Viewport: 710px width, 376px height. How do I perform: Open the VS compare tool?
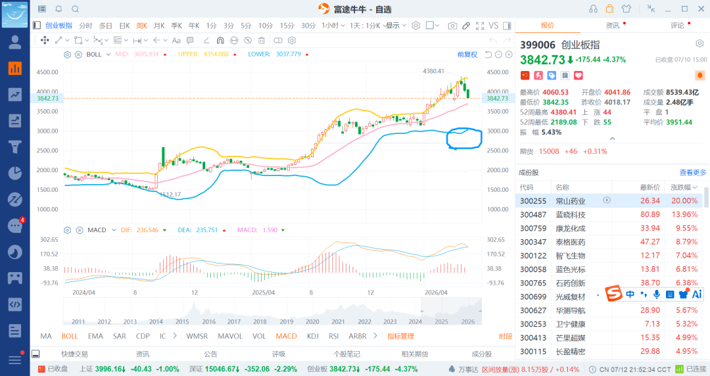494,26
